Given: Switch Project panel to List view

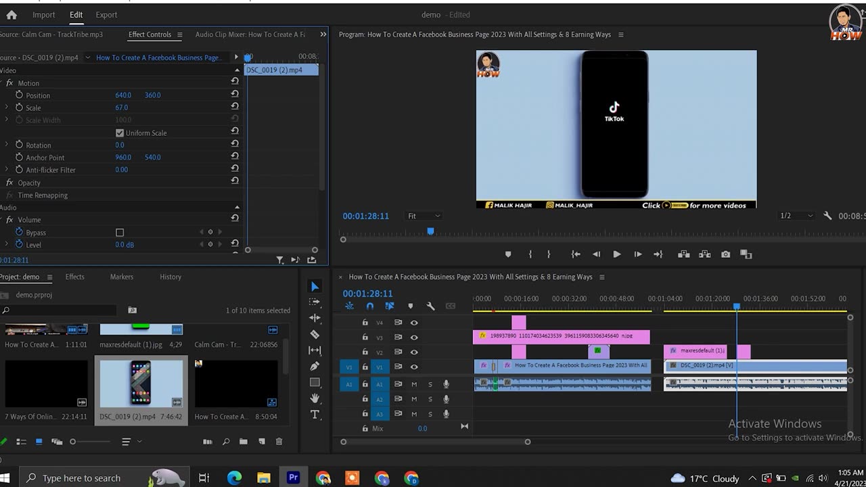Looking at the screenshot, I should click(21, 442).
